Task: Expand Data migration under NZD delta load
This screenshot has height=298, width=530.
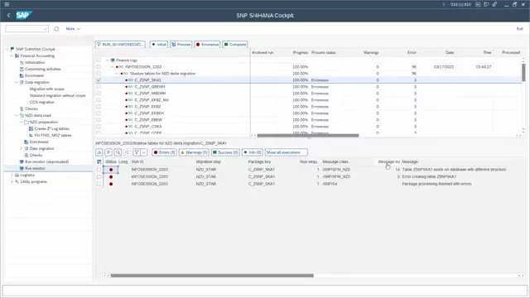Action: click(21, 148)
